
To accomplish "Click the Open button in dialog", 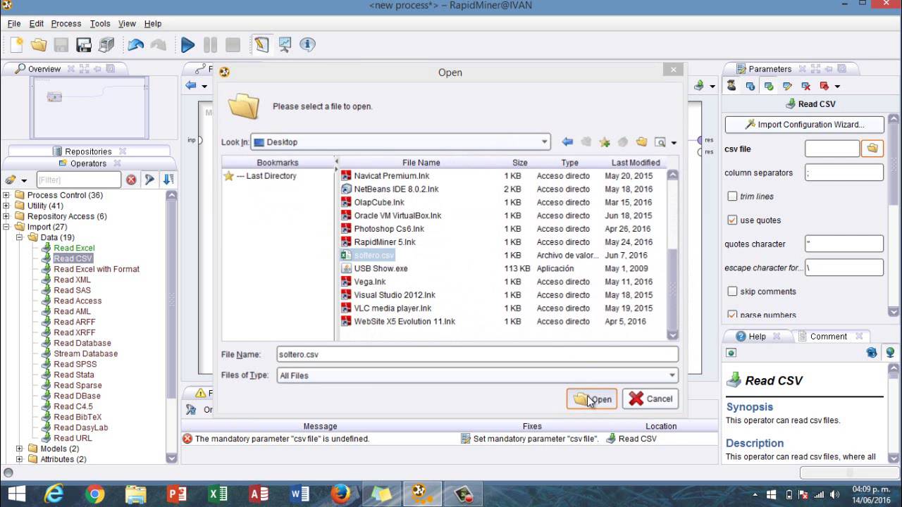I will pos(592,399).
